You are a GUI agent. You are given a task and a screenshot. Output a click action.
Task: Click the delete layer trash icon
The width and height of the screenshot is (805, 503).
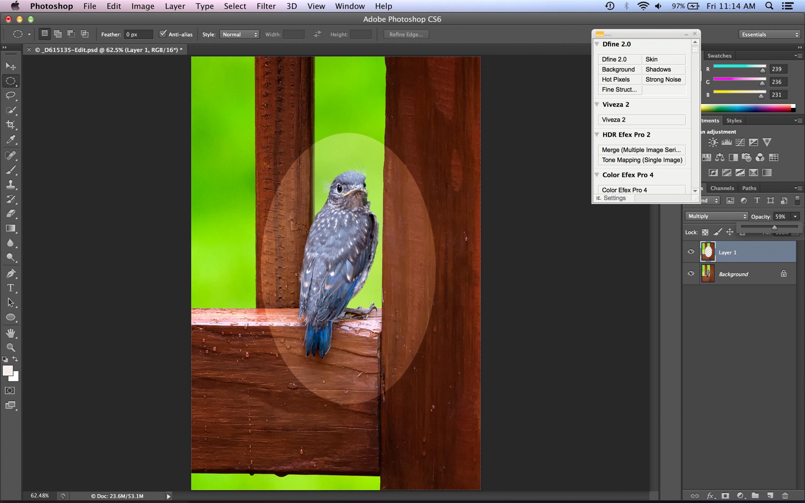click(785, 496)
